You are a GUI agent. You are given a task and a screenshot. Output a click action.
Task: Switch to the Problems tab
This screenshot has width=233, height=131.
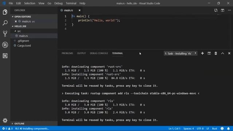point(67,53)
